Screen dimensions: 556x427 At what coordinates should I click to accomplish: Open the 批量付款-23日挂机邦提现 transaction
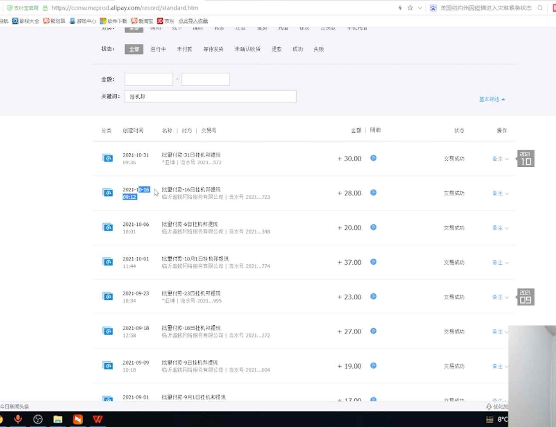pos(191,293)
